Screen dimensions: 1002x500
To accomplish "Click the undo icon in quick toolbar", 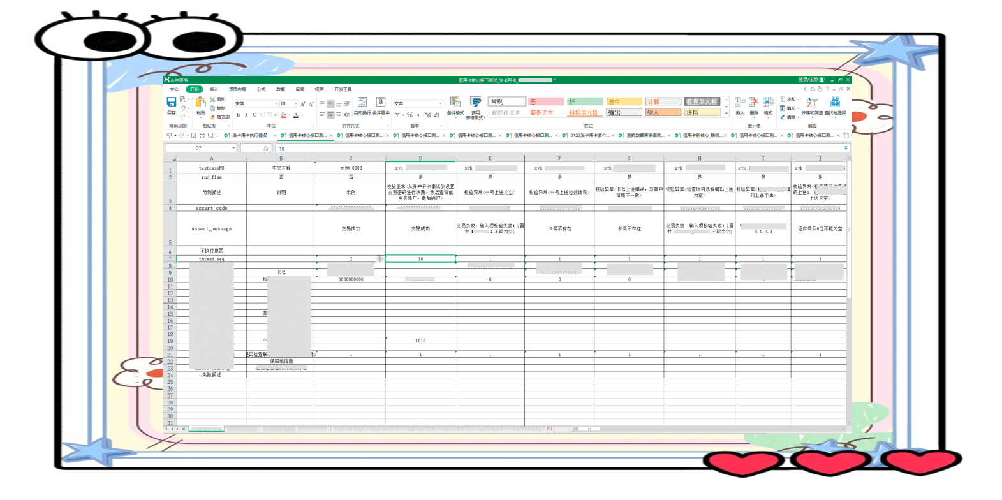I will pos(169,135).
